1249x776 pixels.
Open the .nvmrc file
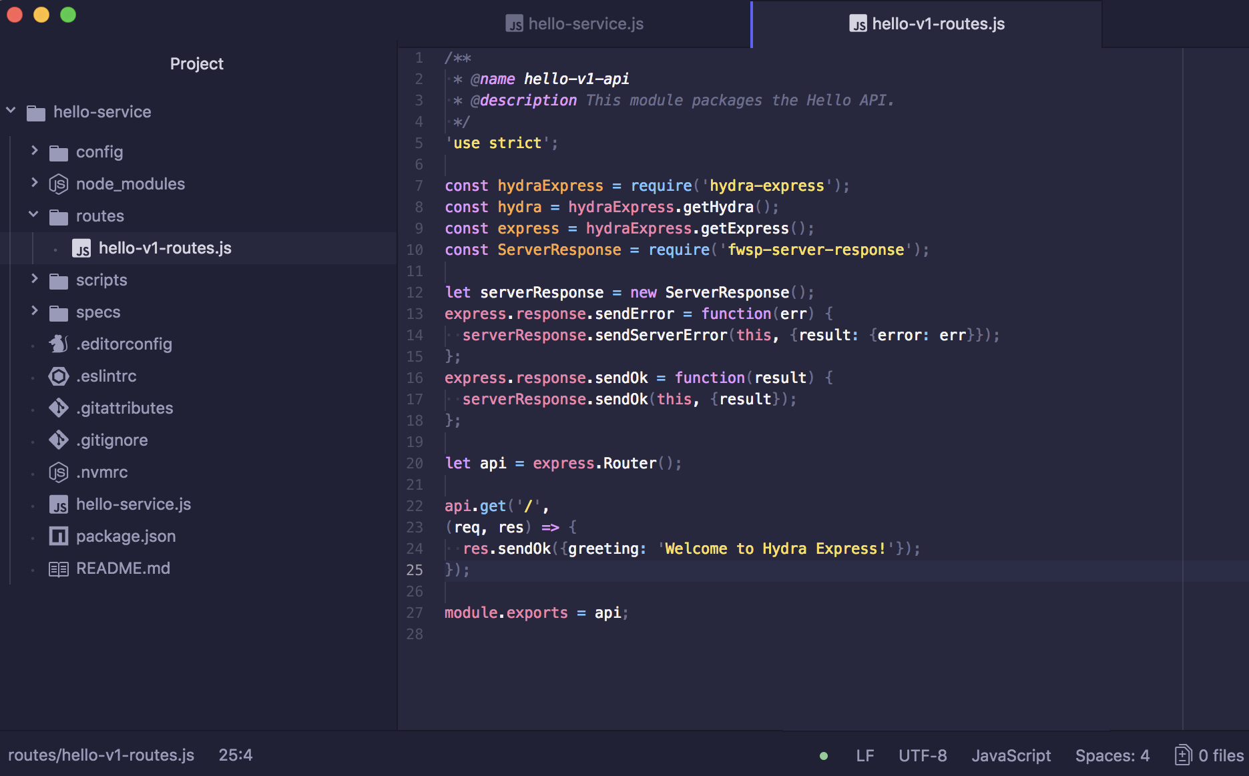point(102,472)
